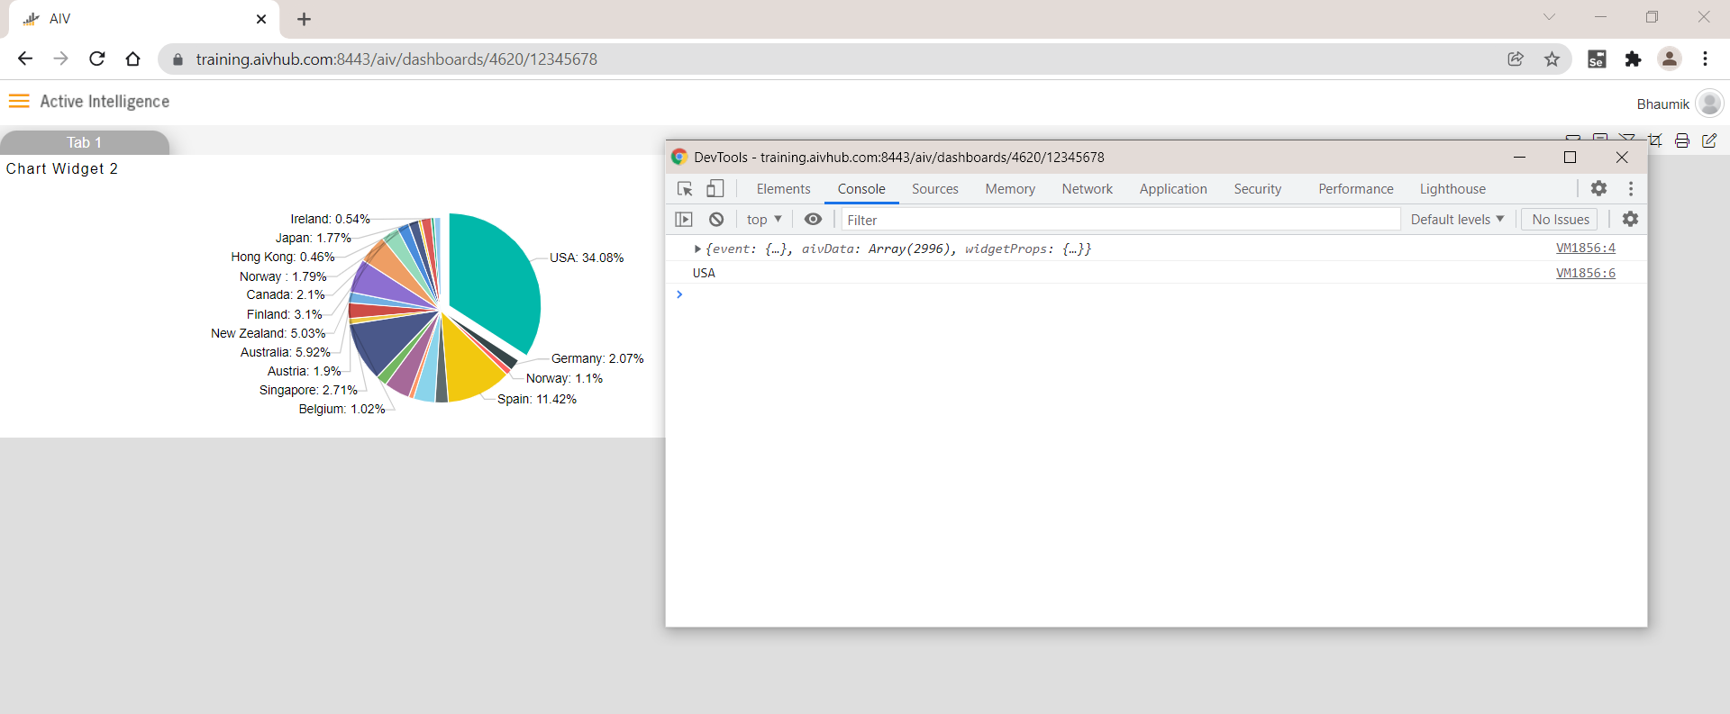Click the dashboard print icon
This screenshot has height=714, width=1730.
(1682, 140)
